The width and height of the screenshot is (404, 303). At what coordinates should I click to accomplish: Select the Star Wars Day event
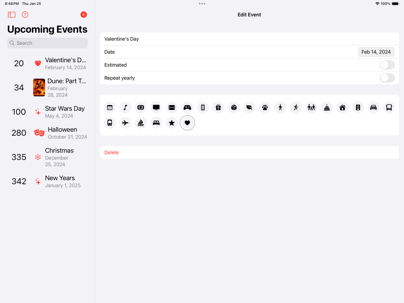(x=47, y=112)
